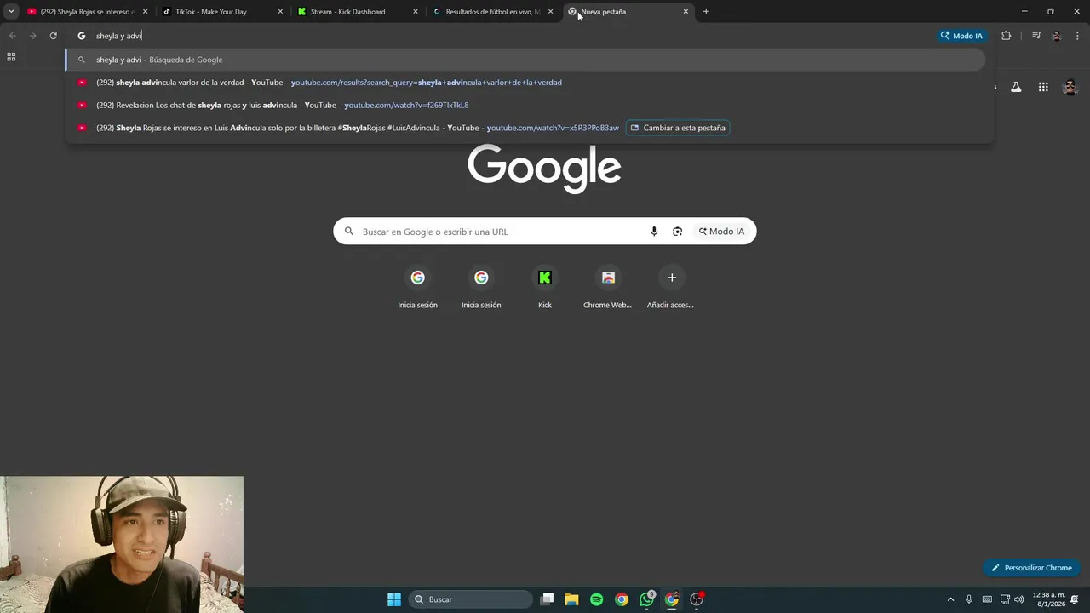Open Chrome profile avatar in toolbar
This screenshot has width=1090, height=613.
(1057, 36)
